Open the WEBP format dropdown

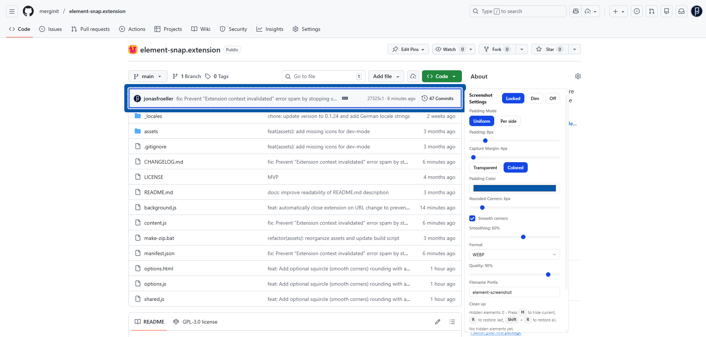514,254
